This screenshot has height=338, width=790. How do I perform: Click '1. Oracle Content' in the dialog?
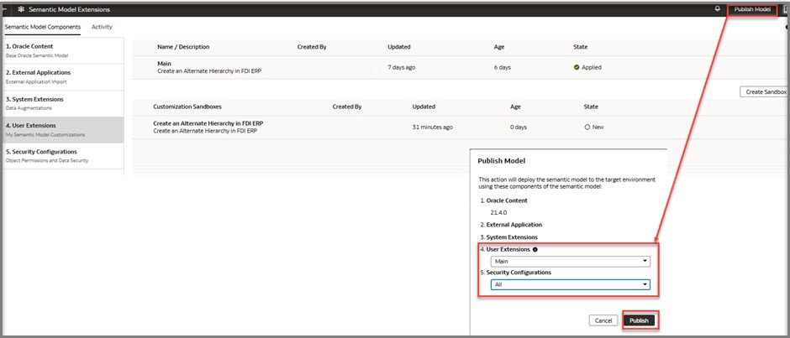pyautogui.click(x=503, y=200)
